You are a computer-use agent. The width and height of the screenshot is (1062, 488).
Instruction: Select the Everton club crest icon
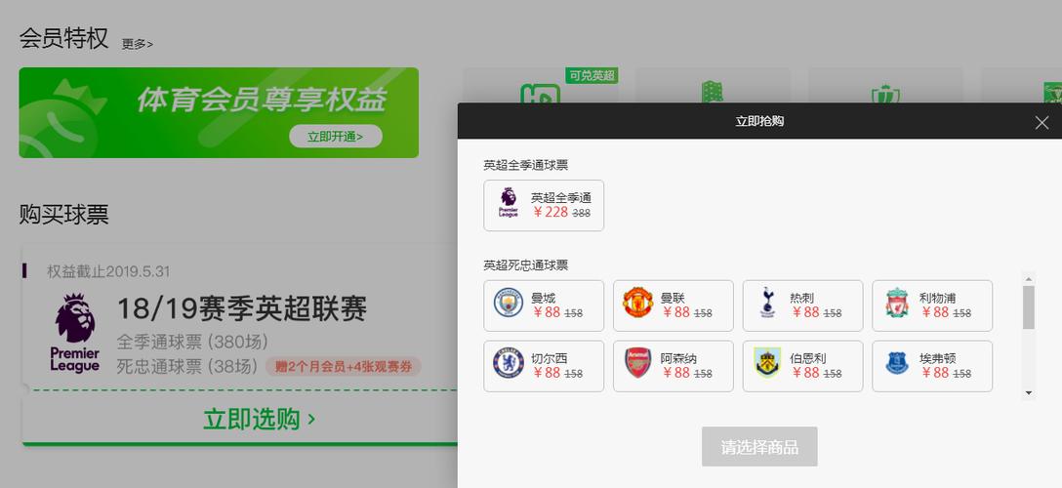click(x=897, y=363)
